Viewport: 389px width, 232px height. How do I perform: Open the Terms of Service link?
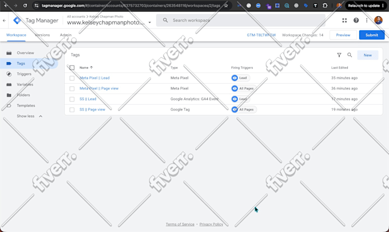tap(180, 225)
